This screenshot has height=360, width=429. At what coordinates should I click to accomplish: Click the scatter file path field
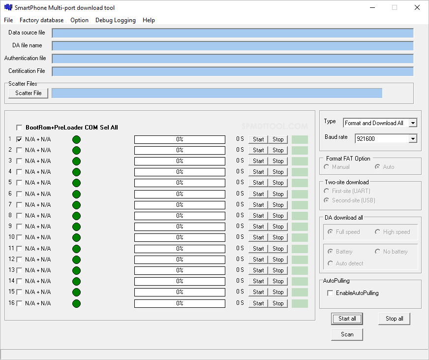[x=217, y=93]
